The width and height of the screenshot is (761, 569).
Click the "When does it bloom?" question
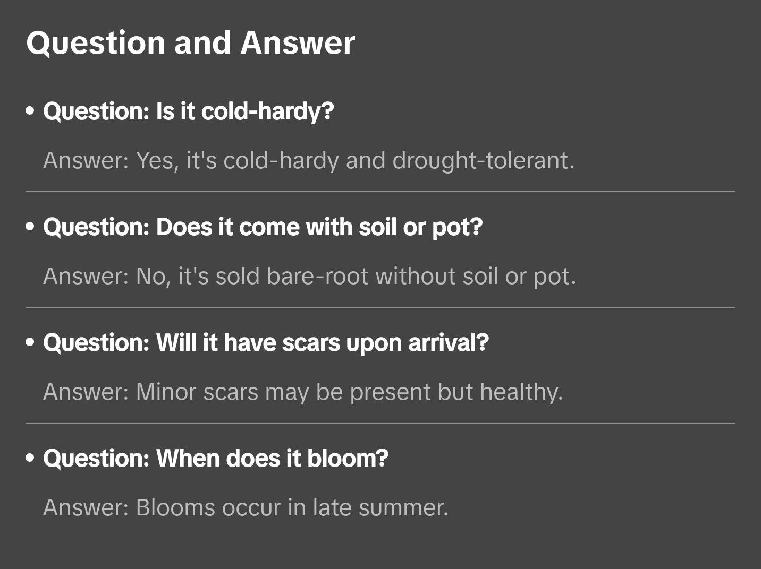tap(216, 459)
